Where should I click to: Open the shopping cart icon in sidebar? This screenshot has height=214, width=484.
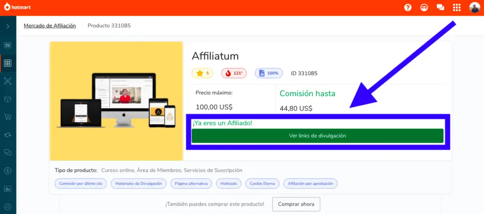pos(8,117)
